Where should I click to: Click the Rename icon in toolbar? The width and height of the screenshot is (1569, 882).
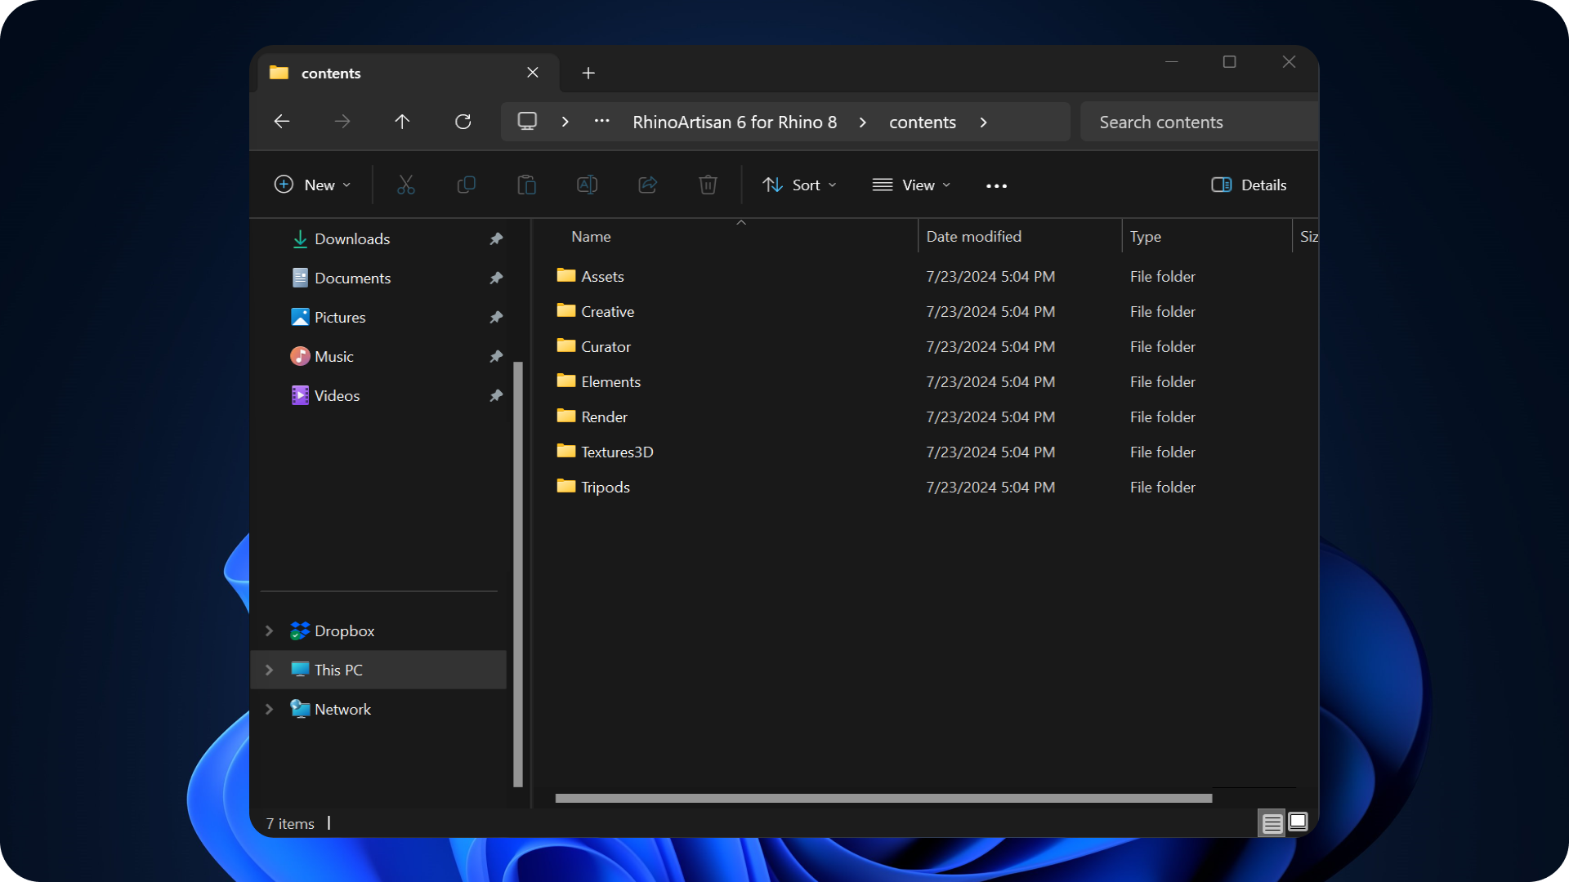pyautogui.click(x=587, y=185)
